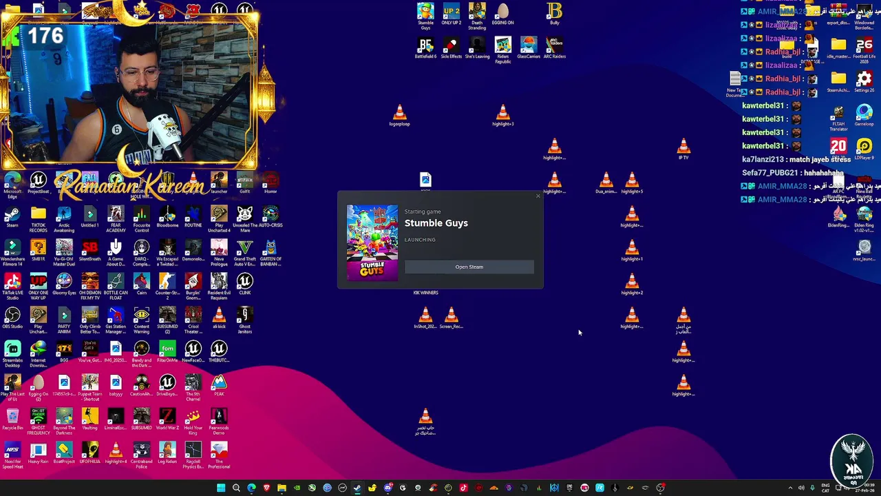Viewport: 881px width, 496px height.
Task: Open the Windows Start menu
Action: point(221,488)
